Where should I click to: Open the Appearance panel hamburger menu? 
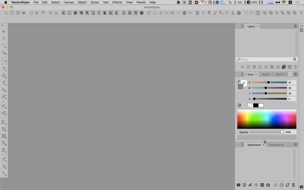pos(295,144)
